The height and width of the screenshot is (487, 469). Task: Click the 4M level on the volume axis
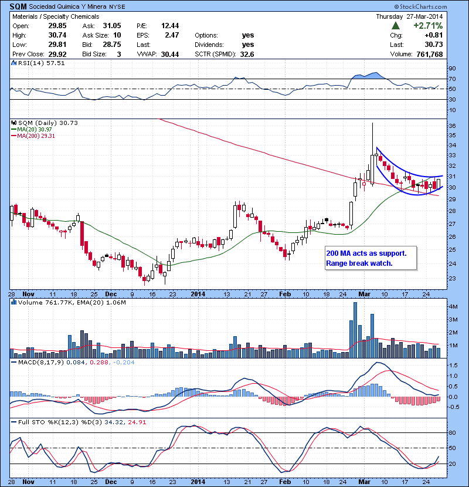click(x=453, y=306)
